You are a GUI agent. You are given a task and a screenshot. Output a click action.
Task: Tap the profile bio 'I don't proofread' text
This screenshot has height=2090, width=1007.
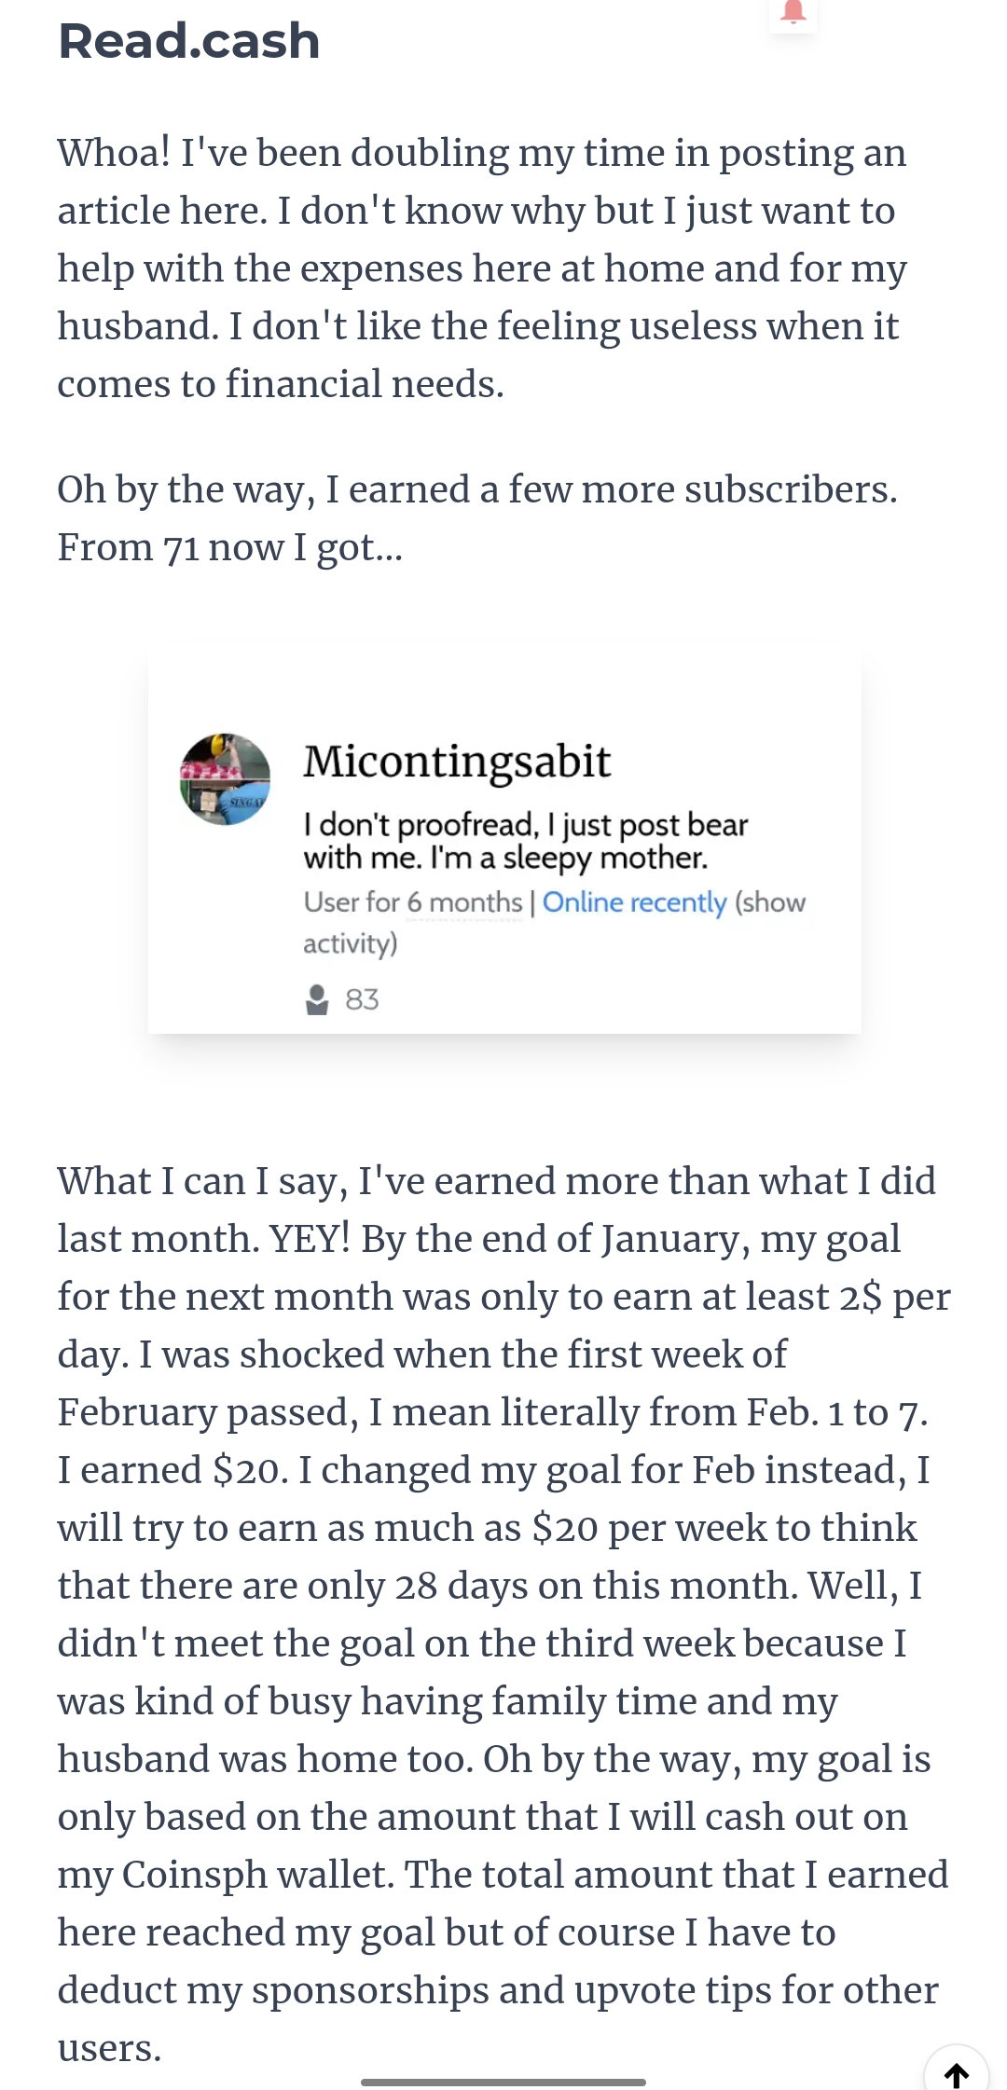coord(526,841)
